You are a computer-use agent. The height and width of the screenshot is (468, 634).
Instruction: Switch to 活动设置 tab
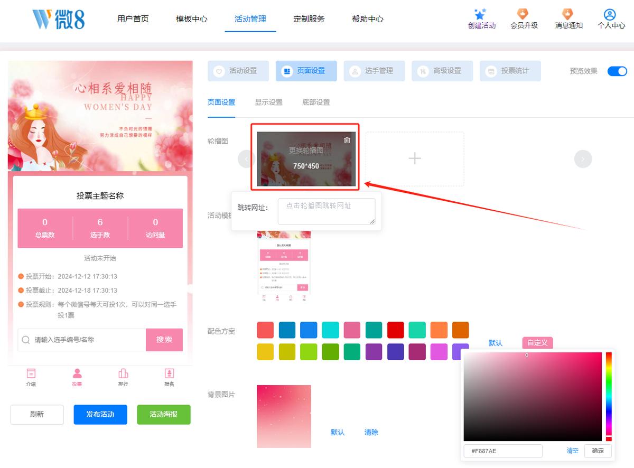tap(238, 71)
